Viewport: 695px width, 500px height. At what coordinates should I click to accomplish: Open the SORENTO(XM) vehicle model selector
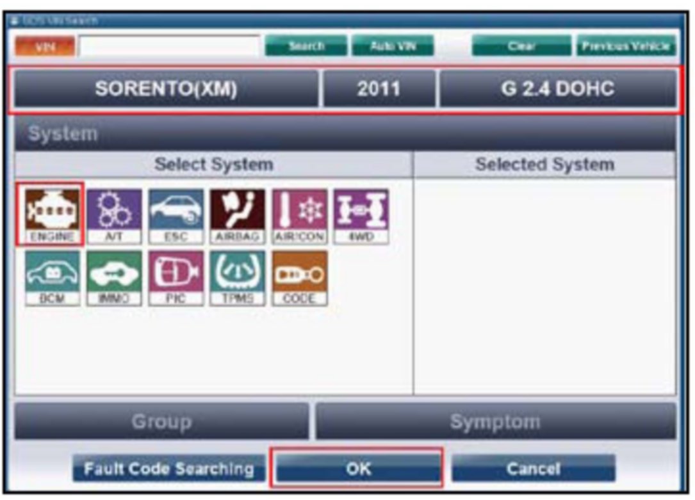[166, 89]
